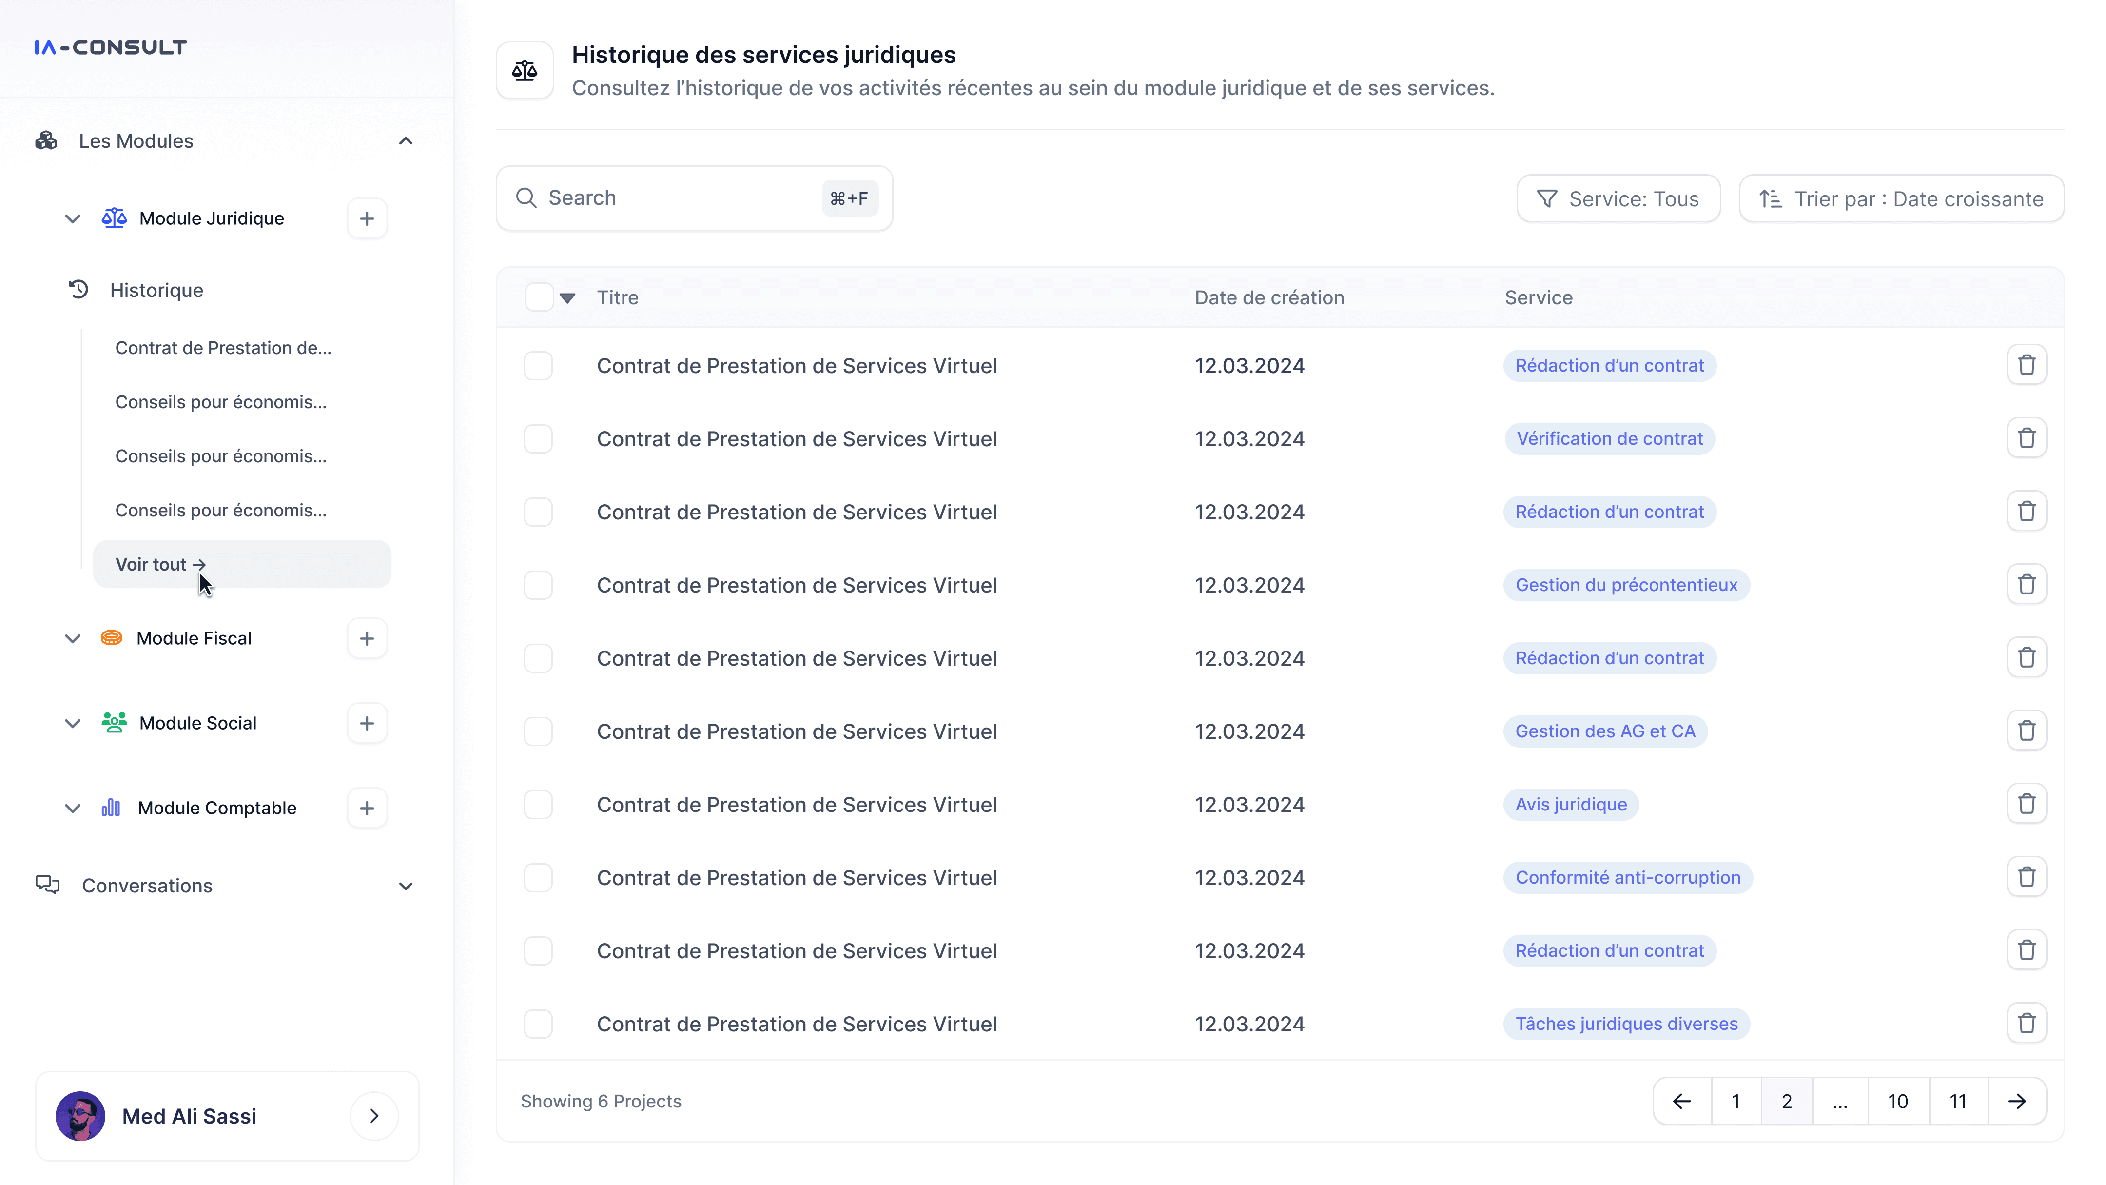Click plus button next to Module Comptable
The width and height of the screenshot is (2106, 1185).
[x=367, y=807]
